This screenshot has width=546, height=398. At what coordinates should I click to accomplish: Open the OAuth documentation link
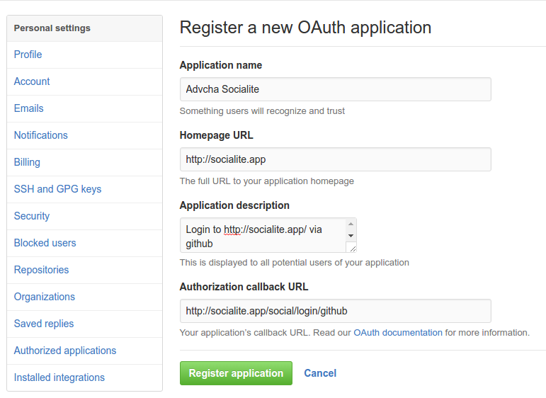coord(397,332)
